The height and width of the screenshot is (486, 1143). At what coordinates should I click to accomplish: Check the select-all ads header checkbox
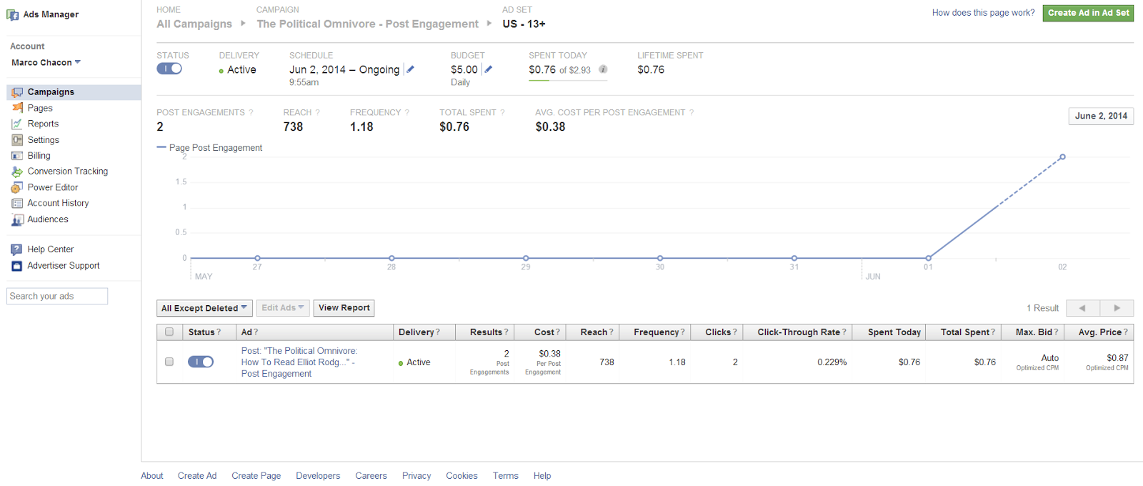pos(169,332)
